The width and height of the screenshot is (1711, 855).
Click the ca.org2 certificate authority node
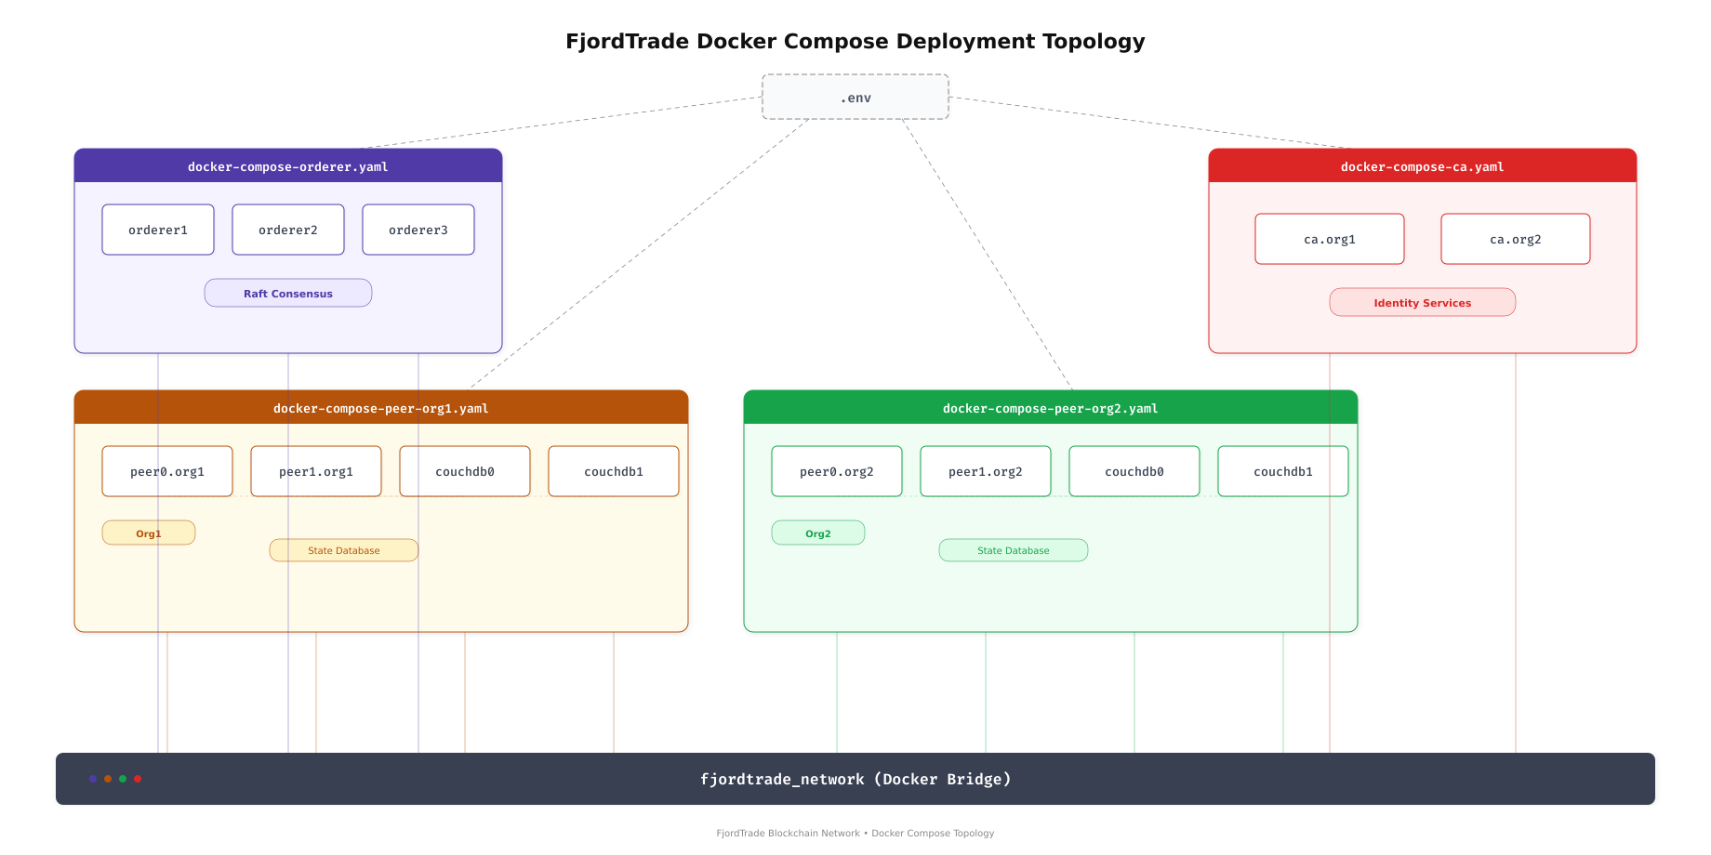click(x=1515, y=239)
